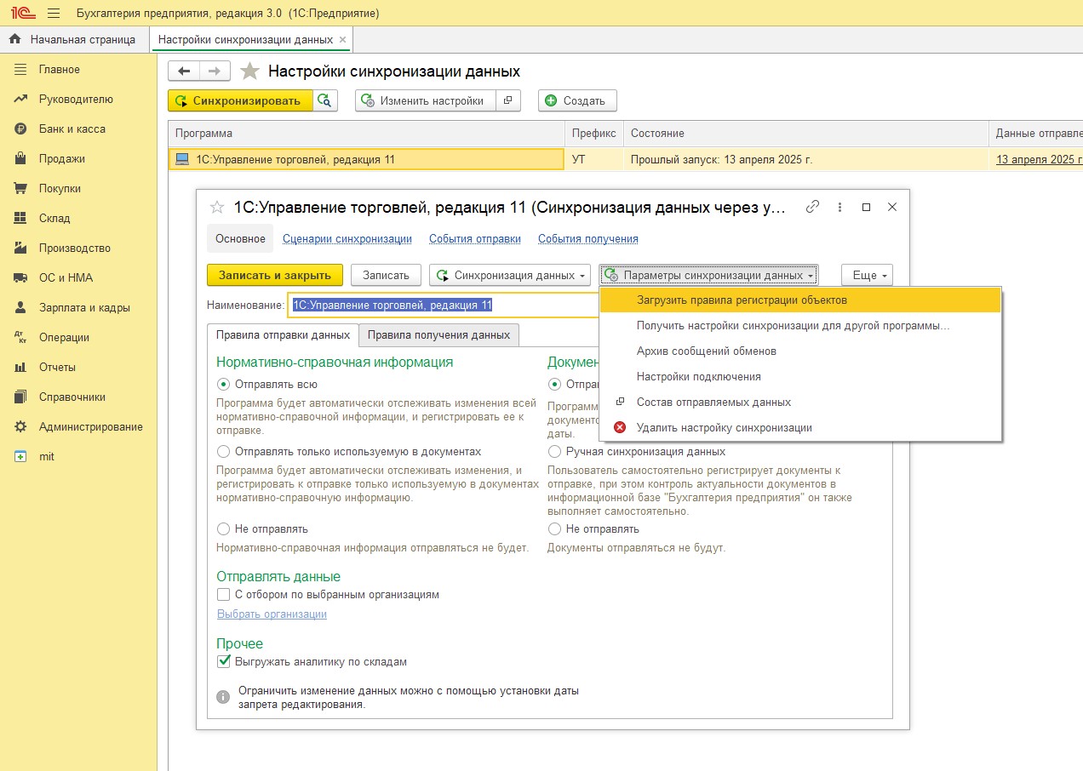
Task: Click the 1C logo icon
Action: [x=22, y=14]
